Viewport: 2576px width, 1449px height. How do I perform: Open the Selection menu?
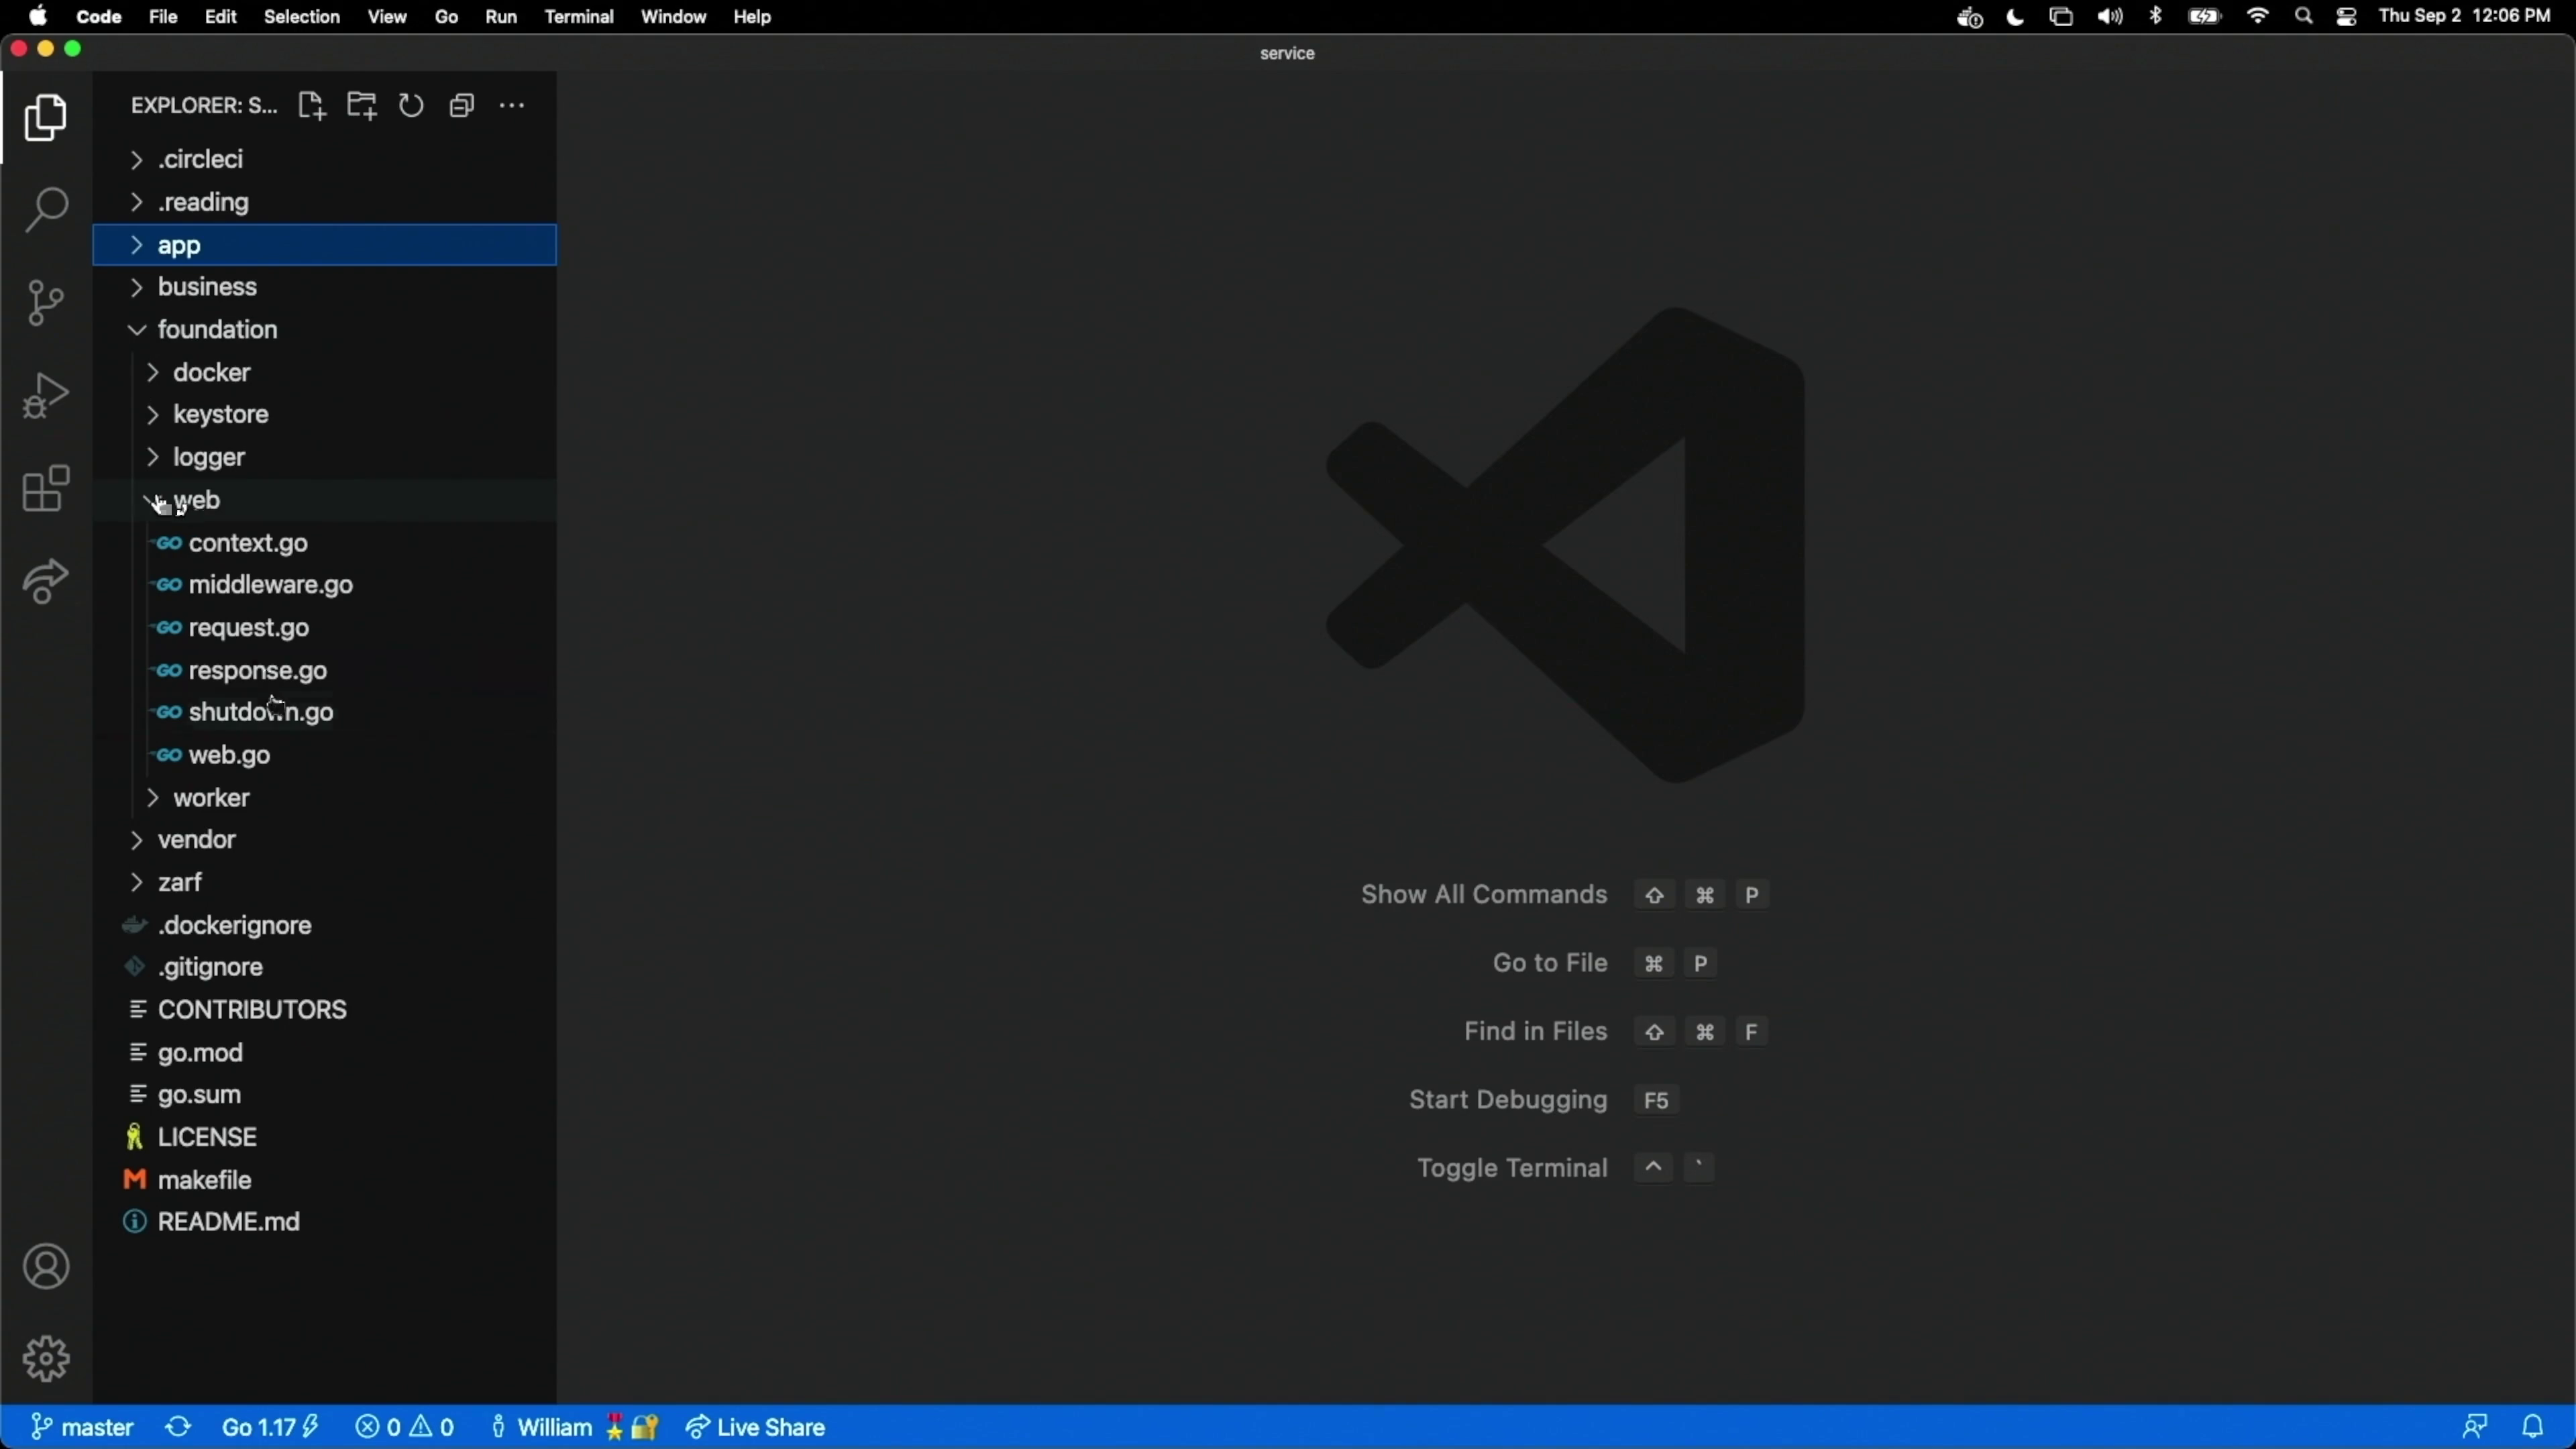302,17
